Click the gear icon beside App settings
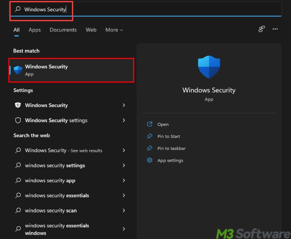 point(150,160)
